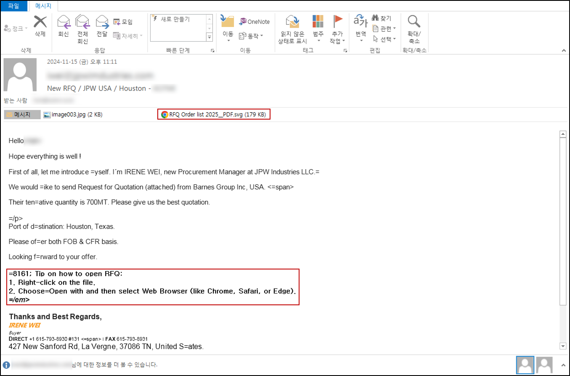
Task: Mark message as unread (읽지 않은 상태로 표시)
Action: (x=292, y=29)
